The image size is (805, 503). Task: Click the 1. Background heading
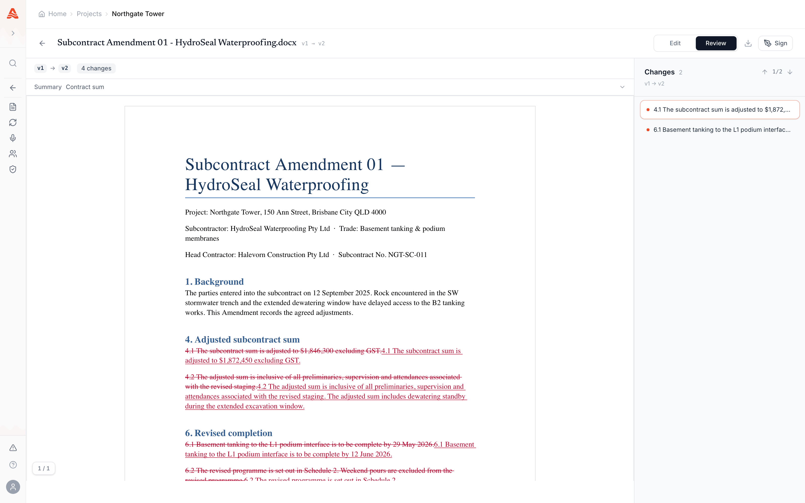coord(214,281)
